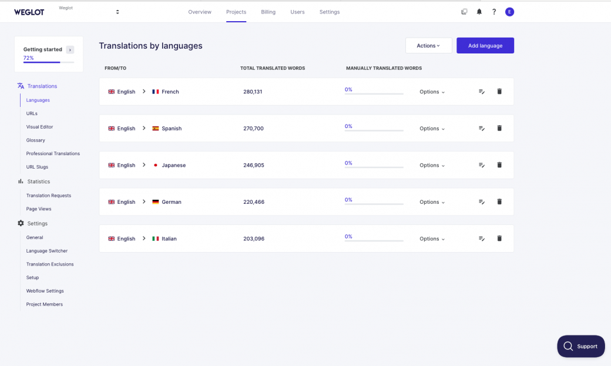Open the project switcher arrows
Viewport: 611px width, 366px height.
click(x=117, y=12)
